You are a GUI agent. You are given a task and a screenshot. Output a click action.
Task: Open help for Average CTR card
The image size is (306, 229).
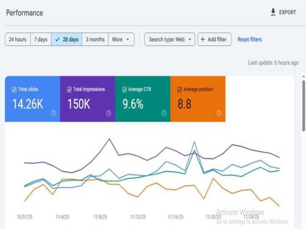tap(164, 113)
